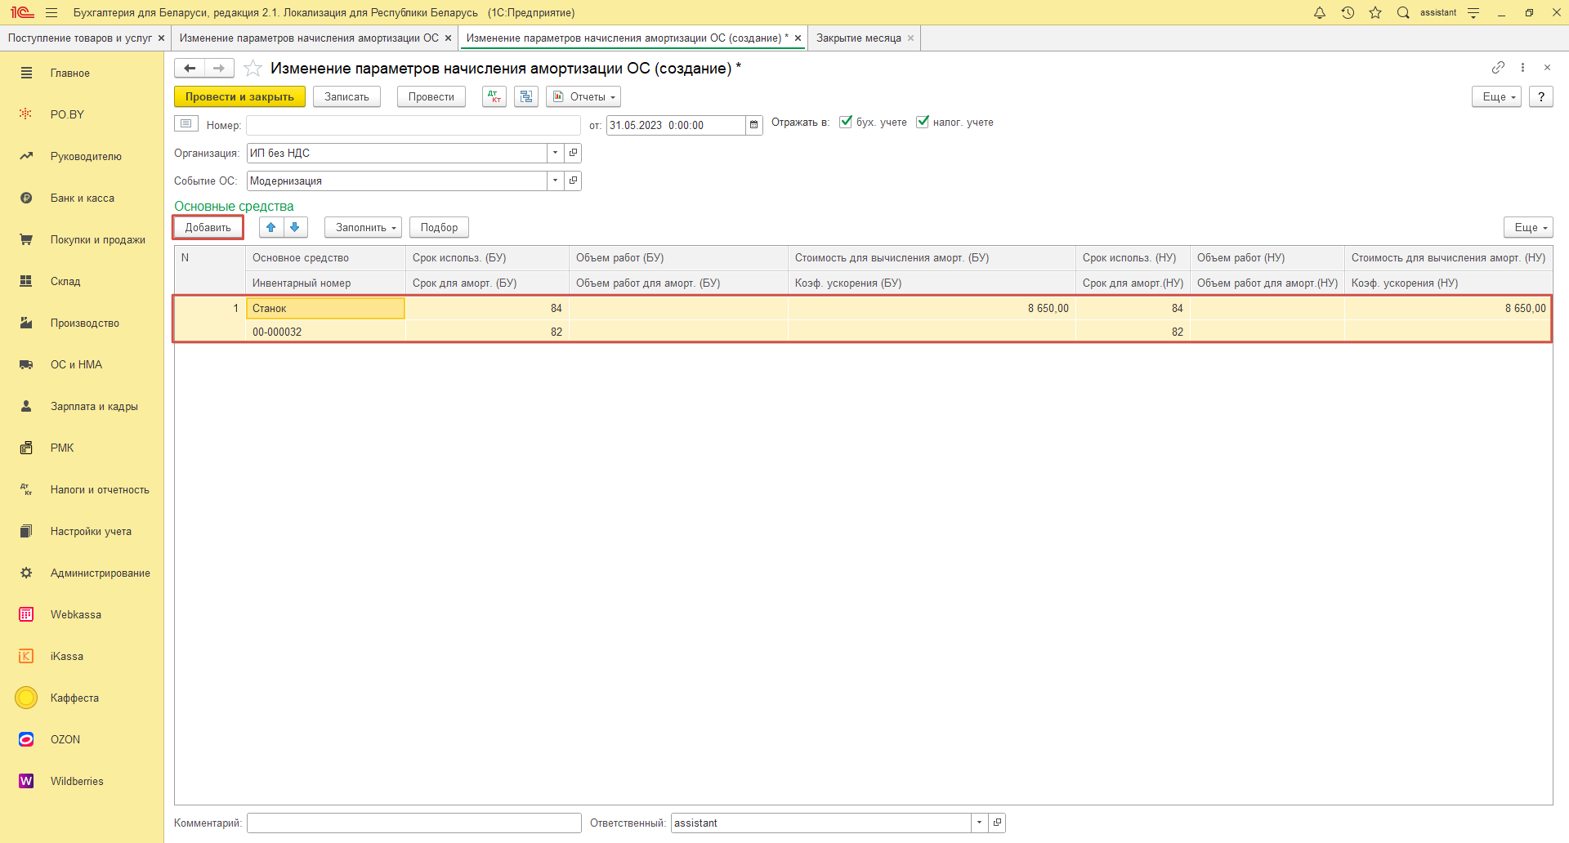Viewport: 1569px width, 843px height.
Task: Toggle the налог. учете checkbox
Action: pyautogui.click(x=923, y=122)
